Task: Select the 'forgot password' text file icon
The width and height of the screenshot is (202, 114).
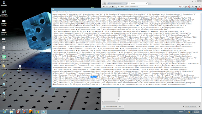Action: pyautogui.click(x=20, y=68)
